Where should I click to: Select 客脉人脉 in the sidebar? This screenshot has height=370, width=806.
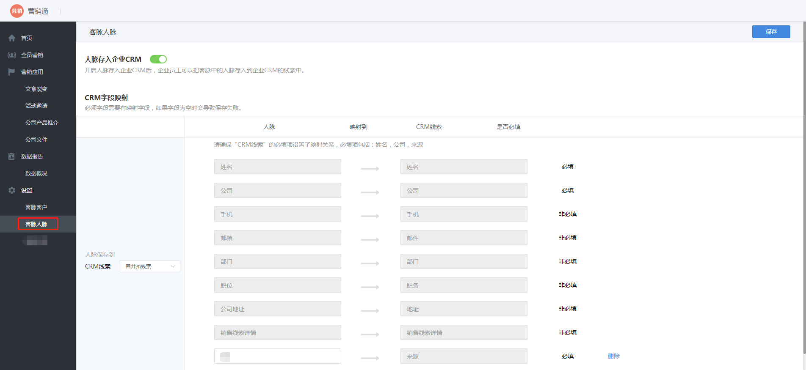(x=37, y=224)
